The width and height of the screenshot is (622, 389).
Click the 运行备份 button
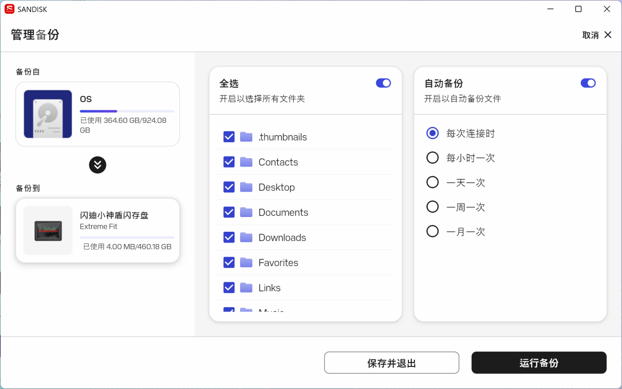539,363
